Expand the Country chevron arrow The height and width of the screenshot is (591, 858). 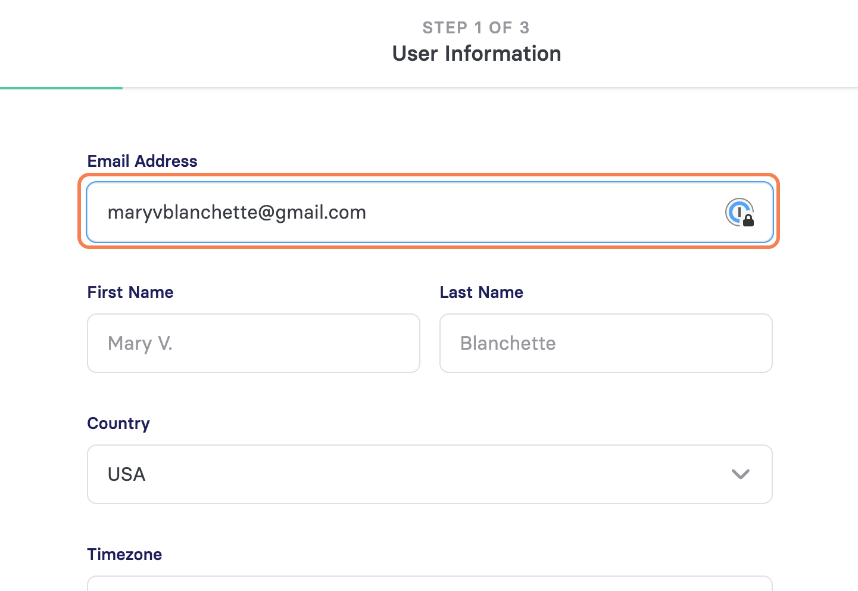point(740,474)
